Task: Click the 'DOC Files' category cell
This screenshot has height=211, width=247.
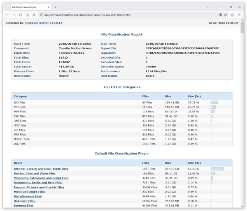Action: [20, 125]
